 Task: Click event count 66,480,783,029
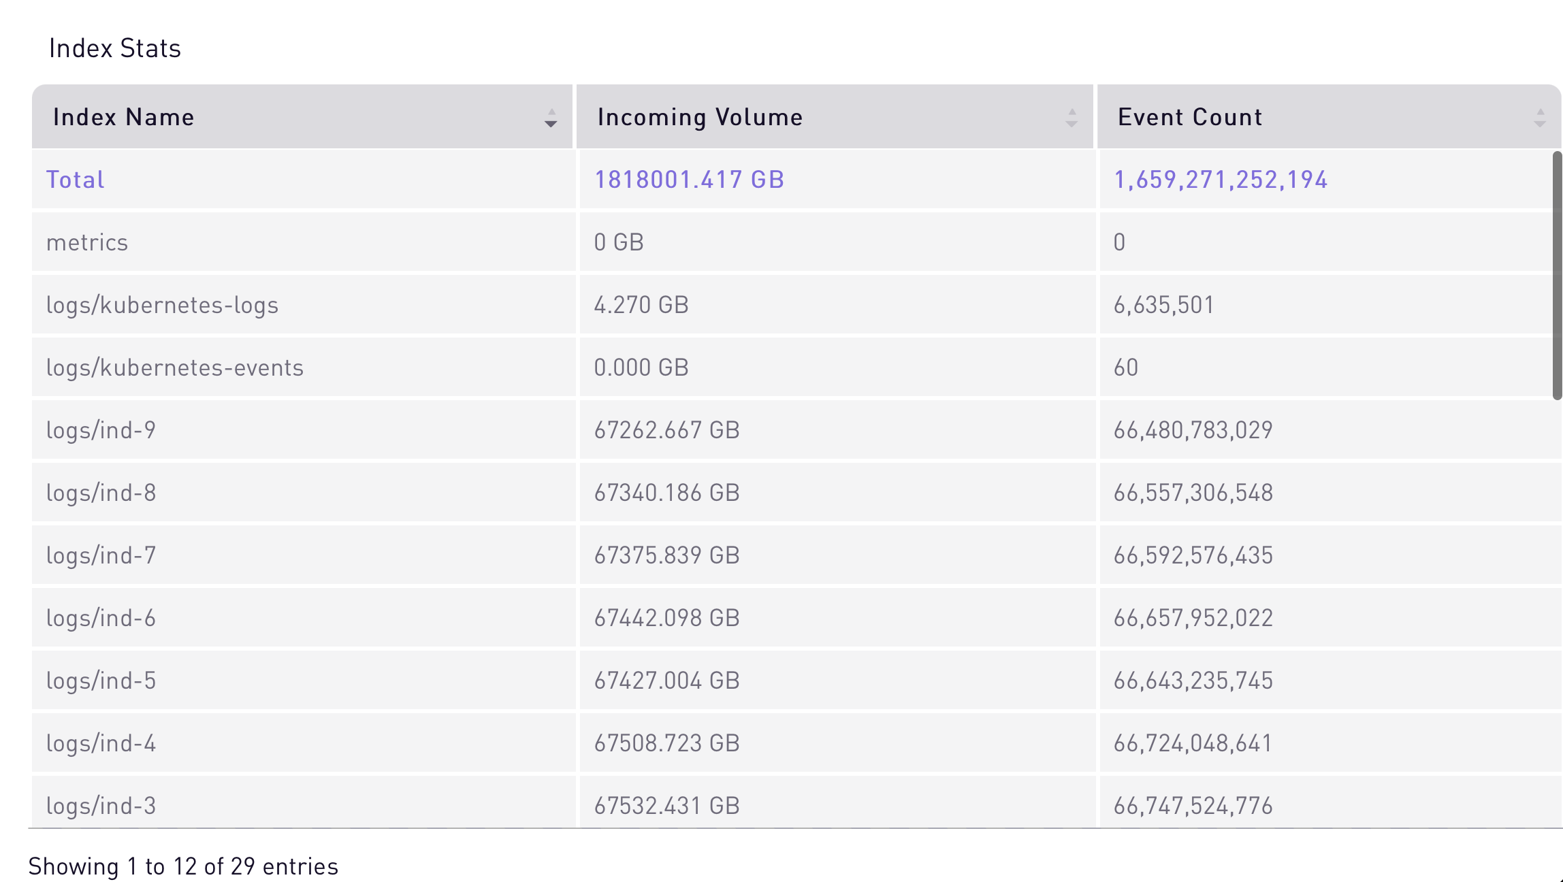[1193, 430]
